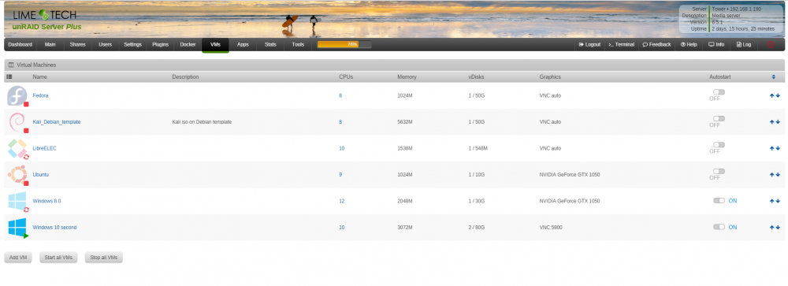
Task: Expand Windows 10 second's CPU count 10
Action: coord(342,227)
